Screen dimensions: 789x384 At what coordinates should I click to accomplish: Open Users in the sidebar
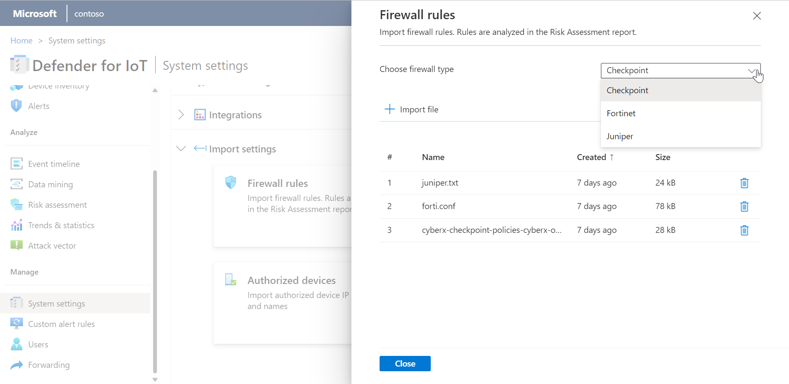tap(38, 344)
